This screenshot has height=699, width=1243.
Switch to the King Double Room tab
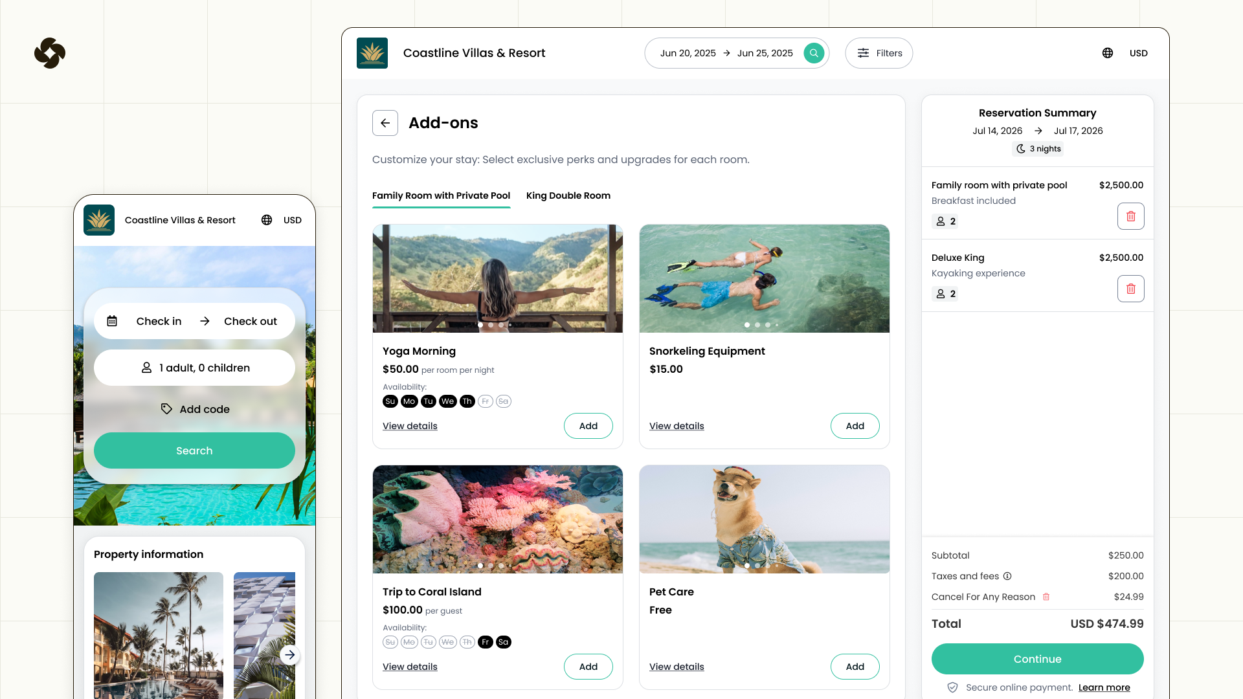tap(568, 195)
